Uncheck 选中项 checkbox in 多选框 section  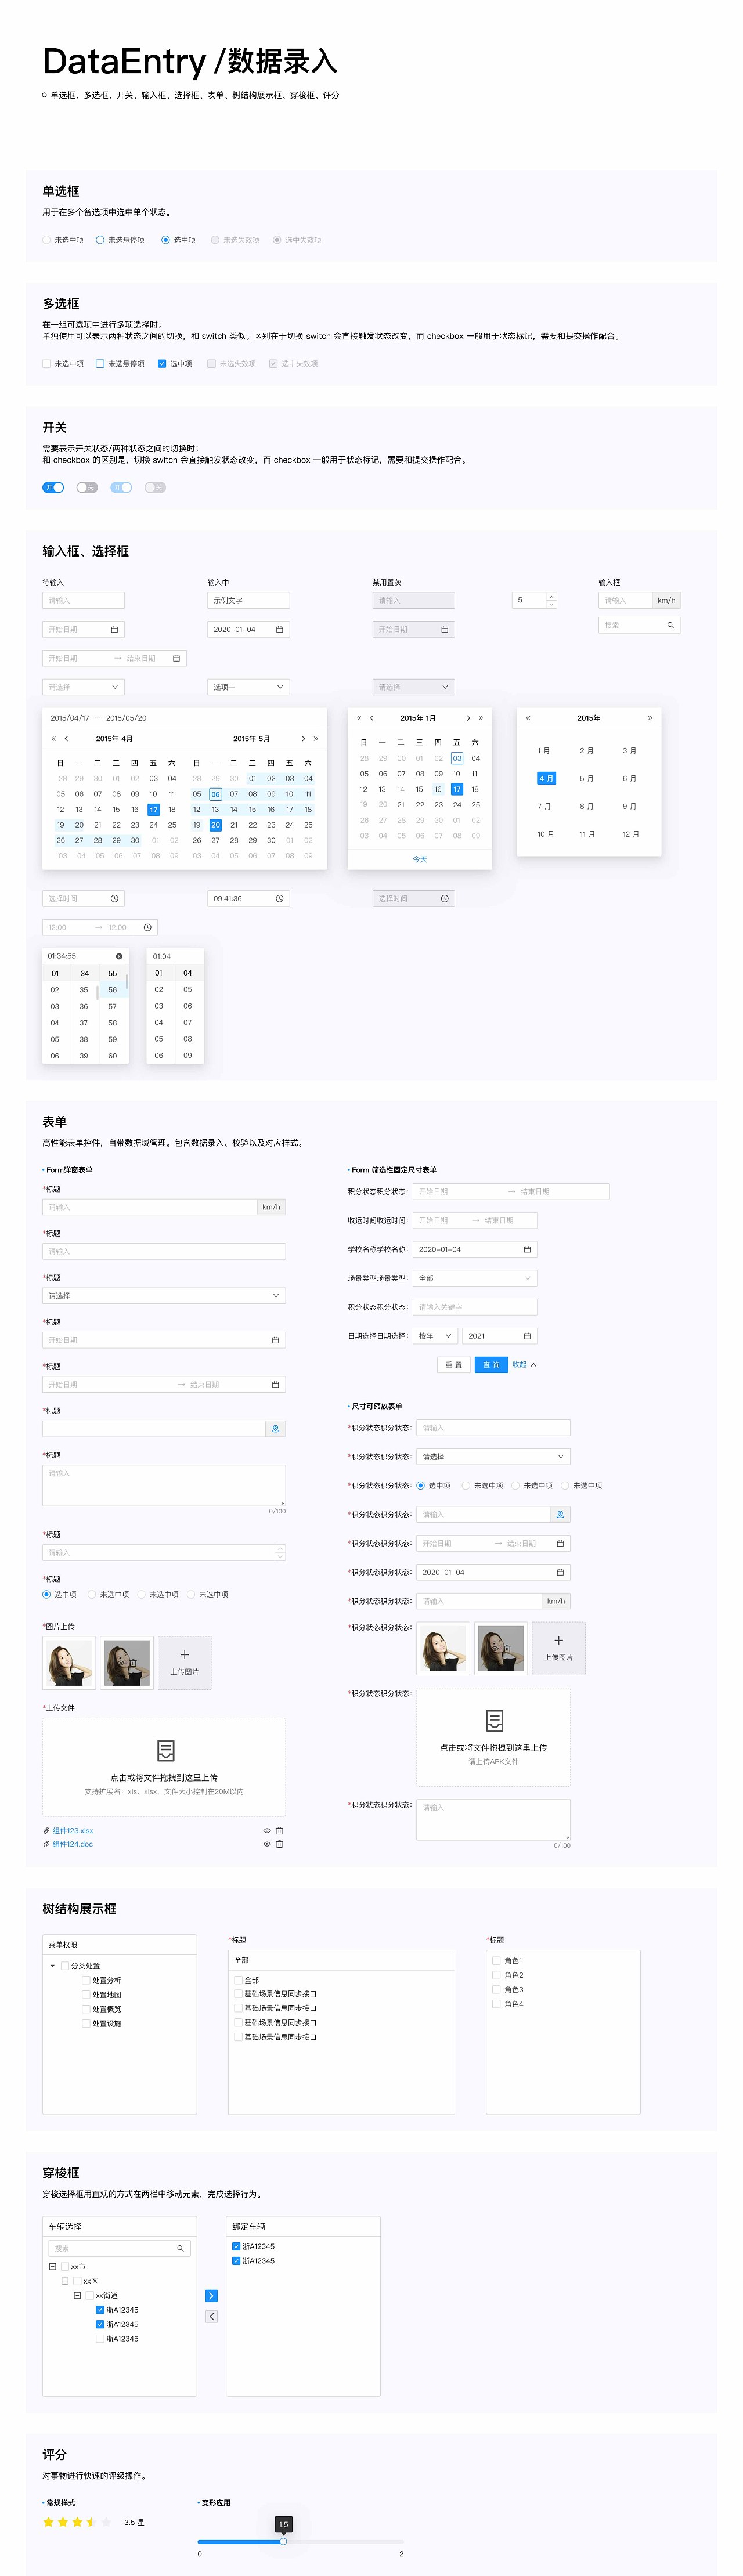(x=162, y=364)
